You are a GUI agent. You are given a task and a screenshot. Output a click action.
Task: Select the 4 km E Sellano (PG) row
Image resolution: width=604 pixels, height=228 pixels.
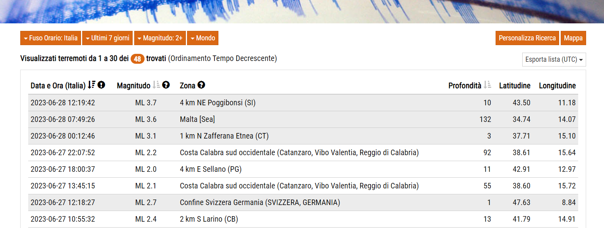[303, 169]
